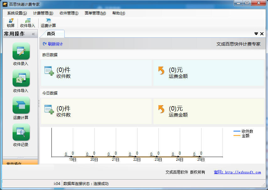The width and height of the screenshot is (268, 190).
Task: Click the blue 收件数 legend swatch
Action: [237, 131]
